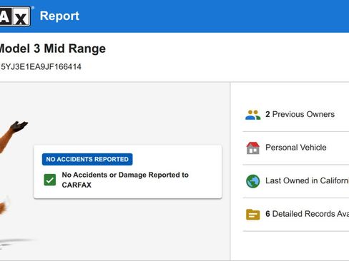349x261 pixels.
Task: Select the 'Report' header title
Action: 59,16
